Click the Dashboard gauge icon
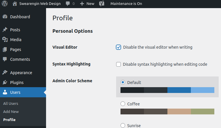 [x=5, y=17]
